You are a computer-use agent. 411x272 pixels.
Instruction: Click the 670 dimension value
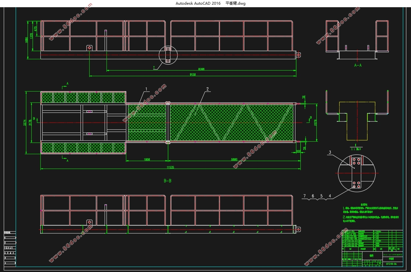[36, 28]
